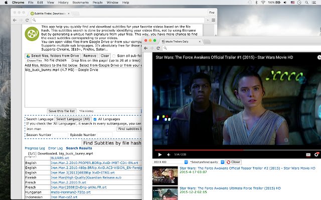Close the Subtitle Finder tab
This screenshot has height=200, width=321.
point(69,13)
